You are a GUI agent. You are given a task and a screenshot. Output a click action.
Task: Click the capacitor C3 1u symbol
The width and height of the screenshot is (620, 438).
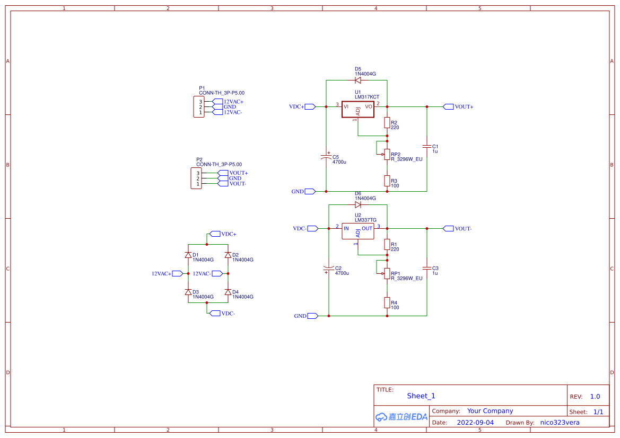pos(427,269)
